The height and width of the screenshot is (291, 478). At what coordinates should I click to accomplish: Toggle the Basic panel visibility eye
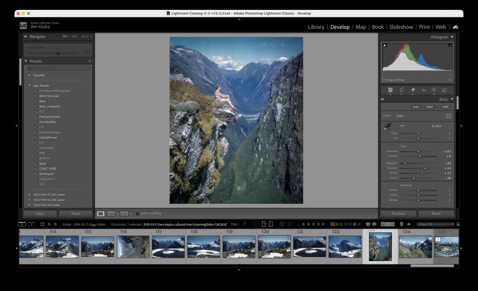coord(382,99)
